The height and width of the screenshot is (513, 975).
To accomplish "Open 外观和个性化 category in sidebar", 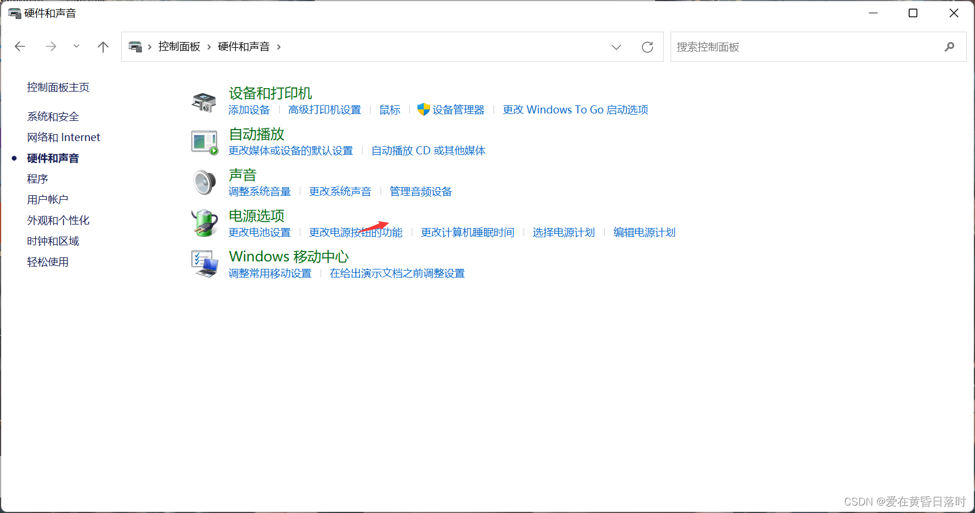I will coord(58,221).
